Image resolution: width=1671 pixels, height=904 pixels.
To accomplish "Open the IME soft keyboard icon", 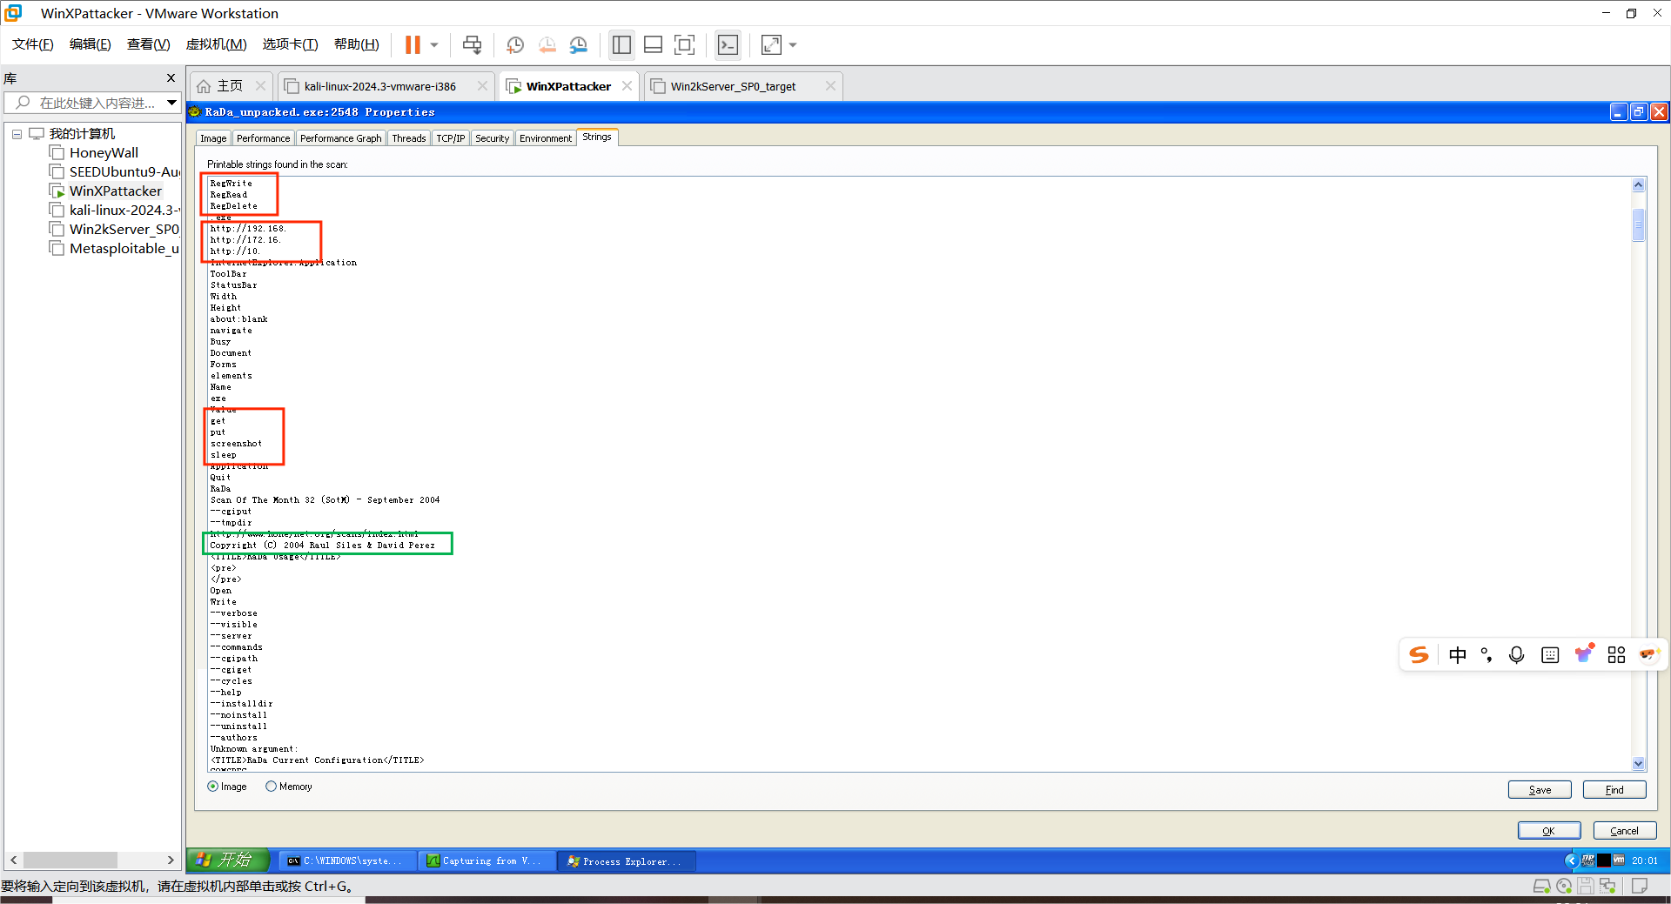I will click(1550, 655).
